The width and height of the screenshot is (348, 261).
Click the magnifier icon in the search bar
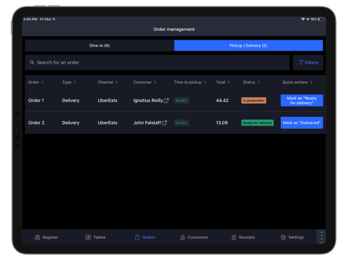[x=32, y=63]
